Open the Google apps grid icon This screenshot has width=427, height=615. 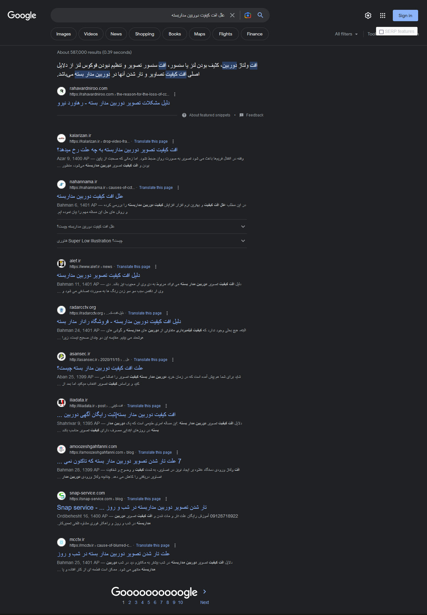point(383,16)
